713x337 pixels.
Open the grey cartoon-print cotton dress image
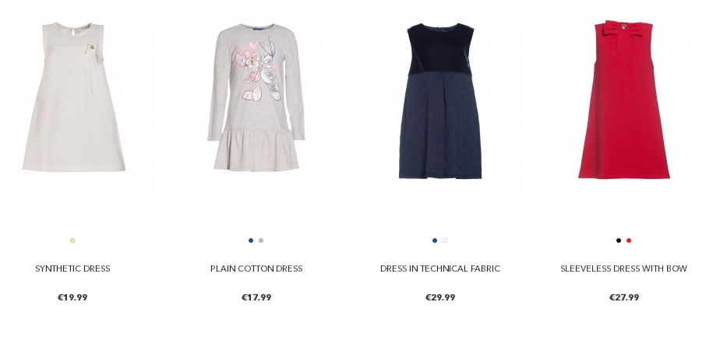click(256, 97)
